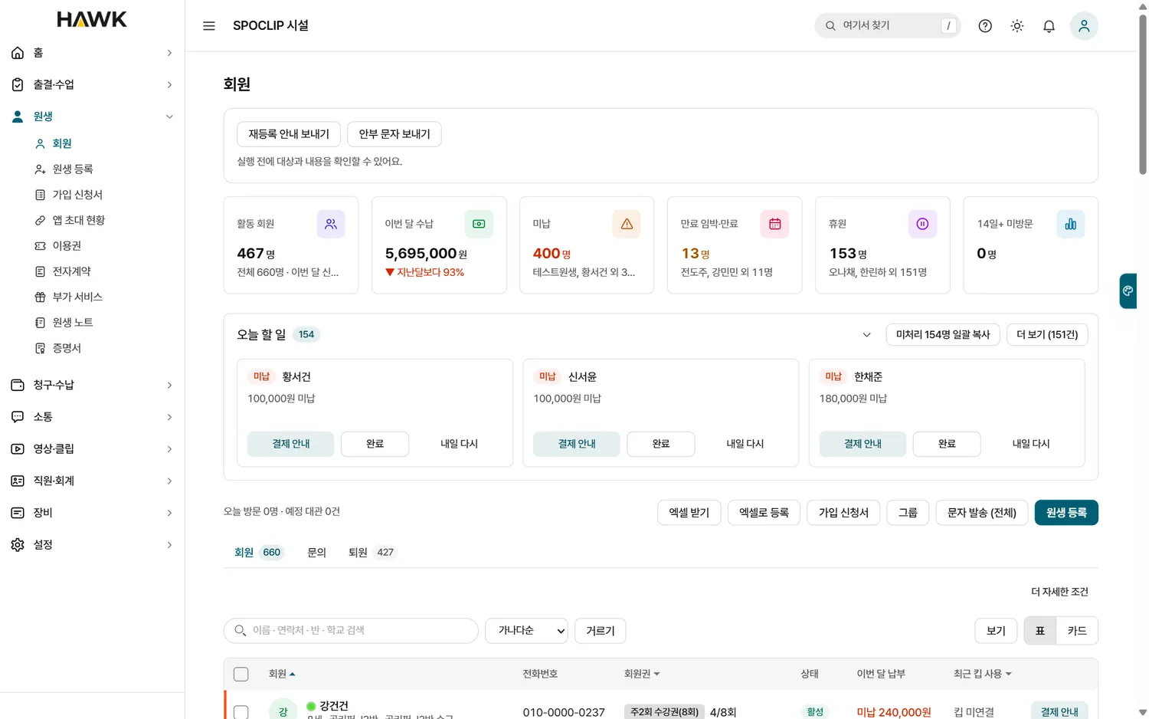Click the 재등록 안내 보내기 button
Image resolution: width=1149 pixels, height=719 pixels.
click(x=289, y=134)
